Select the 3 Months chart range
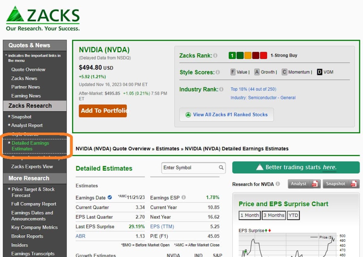Viewport: 363px width, 257px height. pyautogui.click(x=274, y=215)
